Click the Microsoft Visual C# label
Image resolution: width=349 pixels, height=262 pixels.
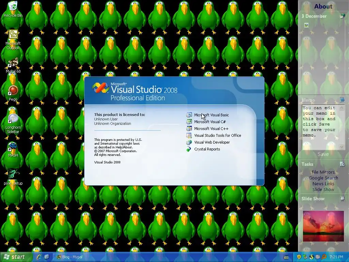click(x=210, y=122)
